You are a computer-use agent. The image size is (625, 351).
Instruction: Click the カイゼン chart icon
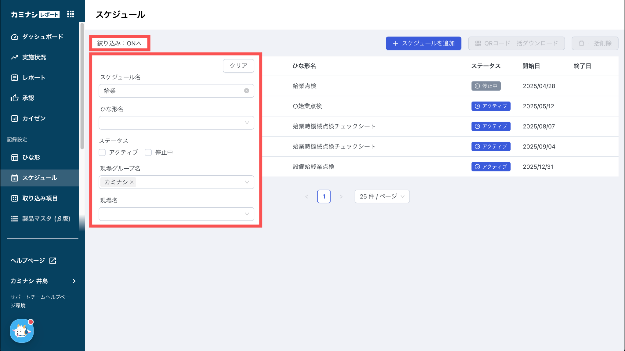tap(14, 118)
